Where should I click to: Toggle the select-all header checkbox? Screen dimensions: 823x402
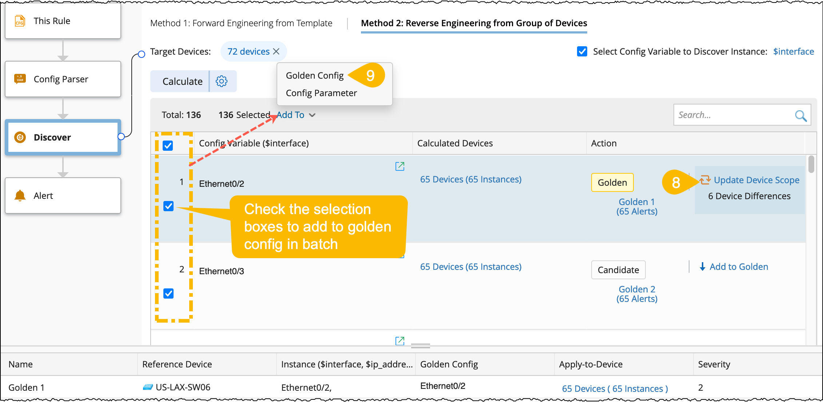tap(168, 146)
